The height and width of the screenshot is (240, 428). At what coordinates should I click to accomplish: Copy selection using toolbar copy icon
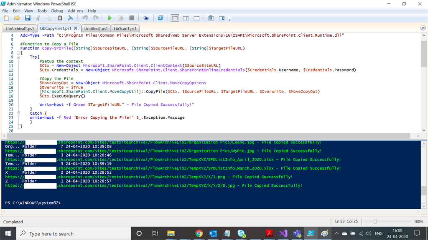pyautogui.click(x=49, y=18)
